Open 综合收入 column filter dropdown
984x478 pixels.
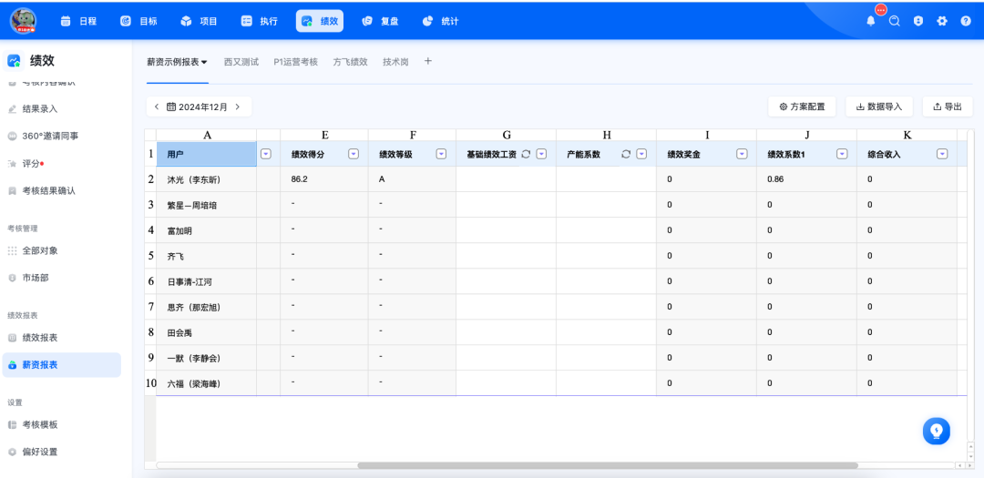942,154
